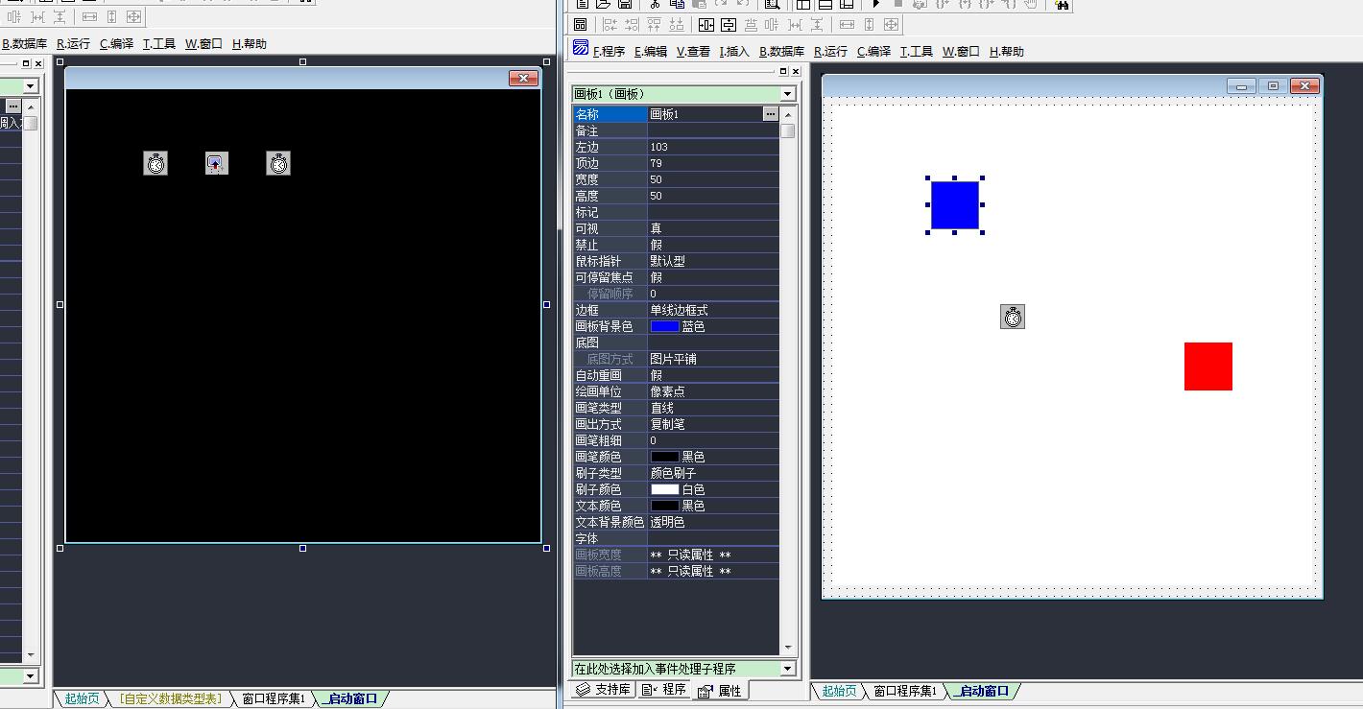Open the V.查看 menu
This screenshot has height=709, width=1363.
[693, 52]
